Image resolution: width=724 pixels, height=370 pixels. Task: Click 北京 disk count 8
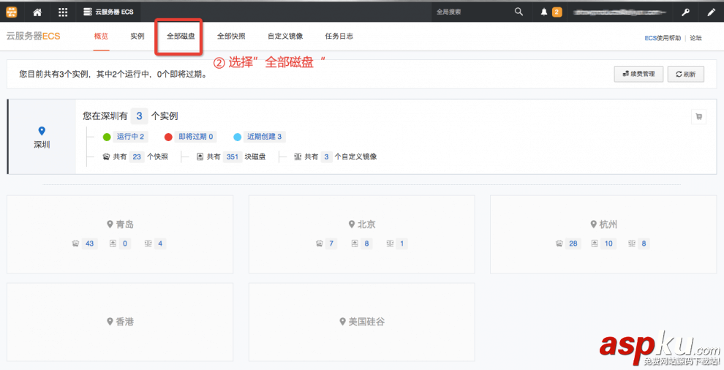pyautogui.click(x=366, y=244)
